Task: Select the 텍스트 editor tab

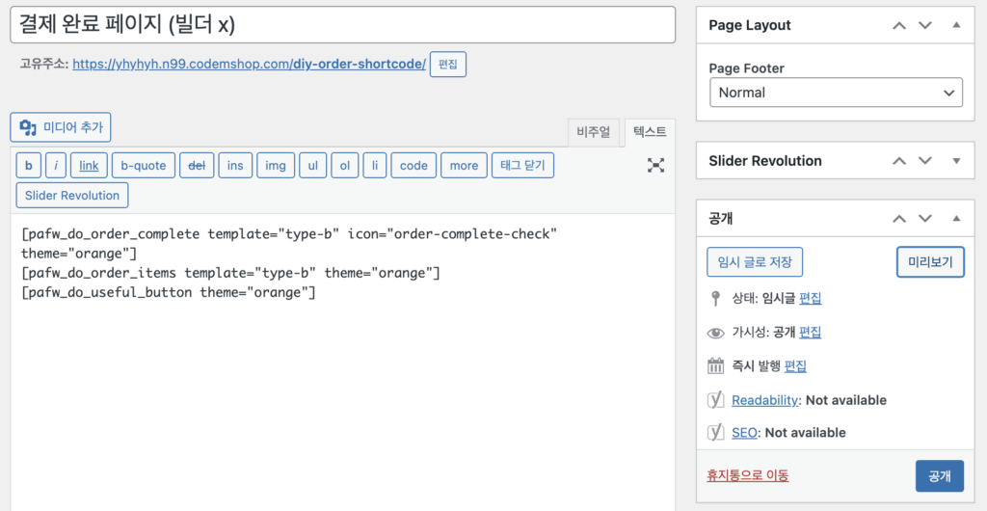Action: pyautogui.click(x=650, y=133)
